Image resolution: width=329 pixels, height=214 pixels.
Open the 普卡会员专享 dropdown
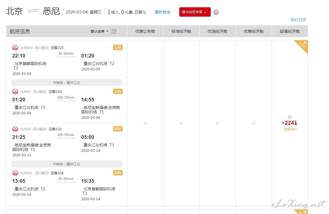tap(195, 12)
